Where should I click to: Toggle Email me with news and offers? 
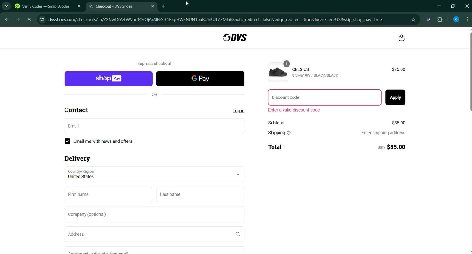click(x=67, y=141)
